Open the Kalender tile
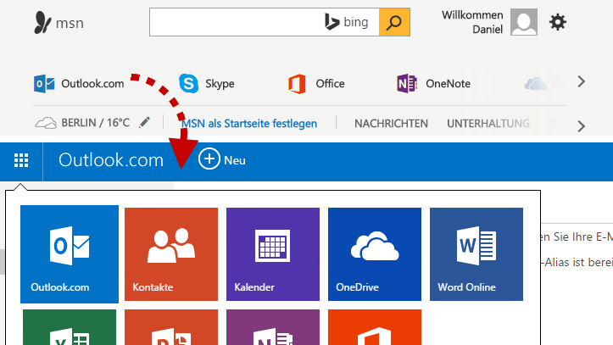Viewport: 613px width, 345px height. click(273, 254)
